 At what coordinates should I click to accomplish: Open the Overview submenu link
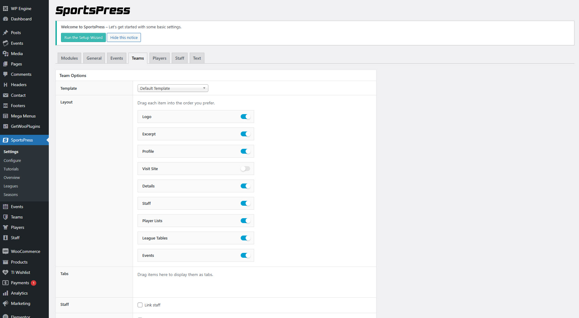point(12,177)
